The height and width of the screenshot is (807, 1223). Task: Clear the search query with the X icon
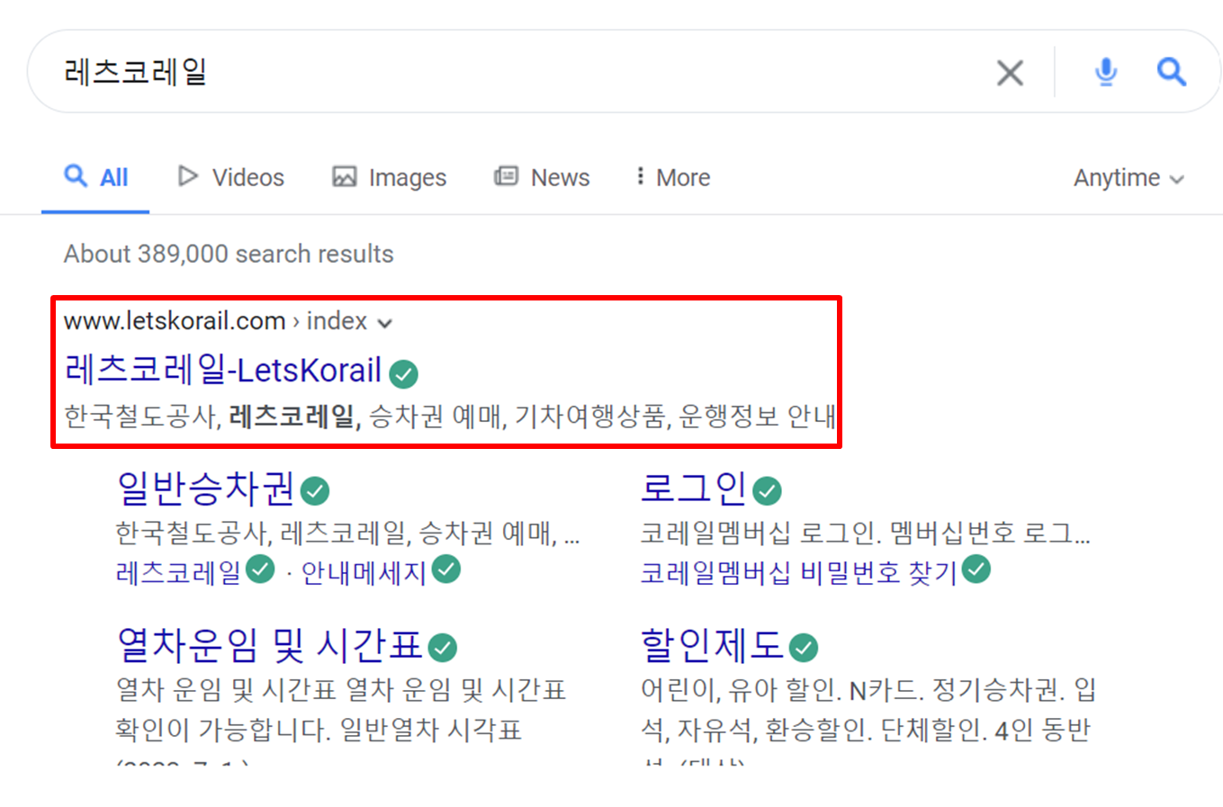point(1010,73)
